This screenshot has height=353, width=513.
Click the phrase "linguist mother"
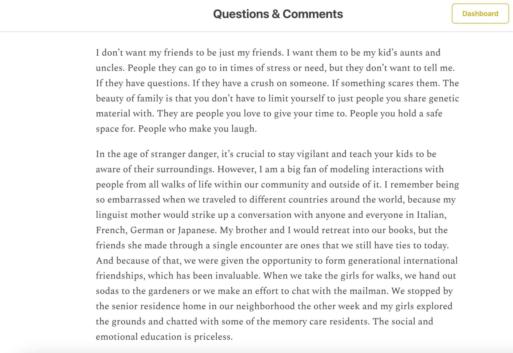coord(129,215)
